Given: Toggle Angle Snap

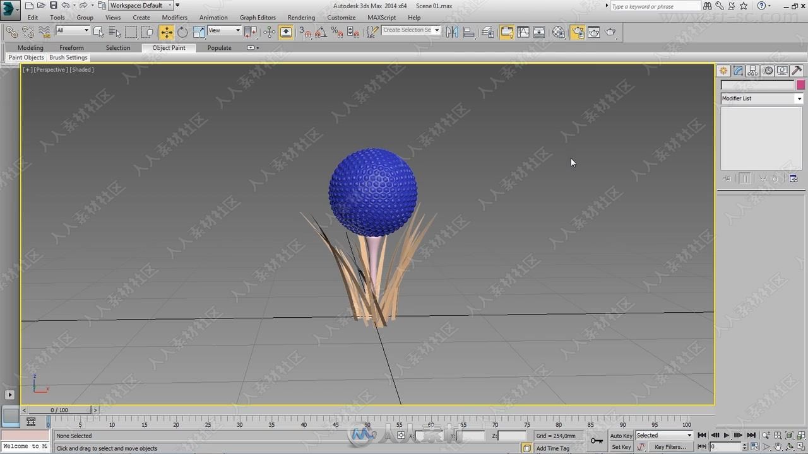Looking at the screenshot, I should [x=322, y=32].
